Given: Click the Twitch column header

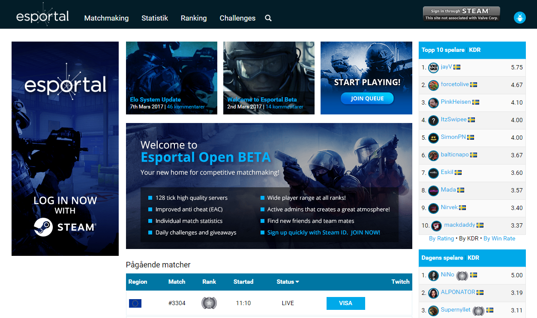Looking at the screenshot, I should click(401, 282).
